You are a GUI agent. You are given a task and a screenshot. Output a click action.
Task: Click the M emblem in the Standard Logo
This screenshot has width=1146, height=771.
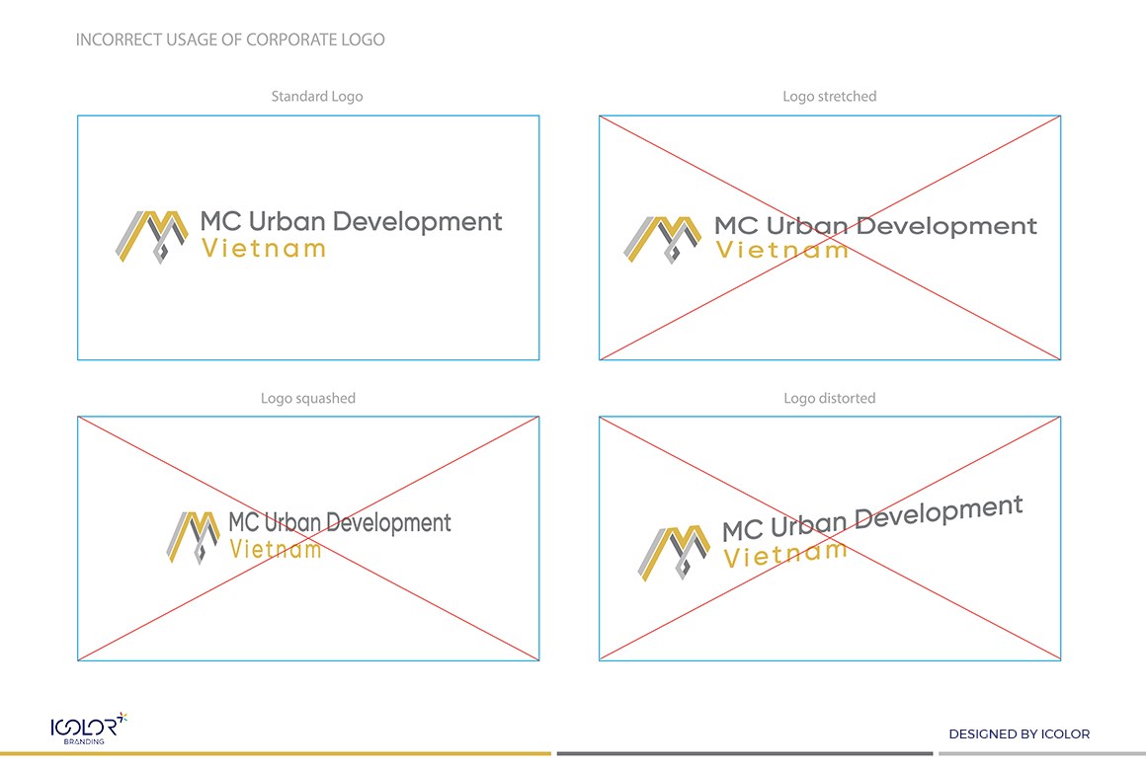pyautogui.click(x=152, y=236)
